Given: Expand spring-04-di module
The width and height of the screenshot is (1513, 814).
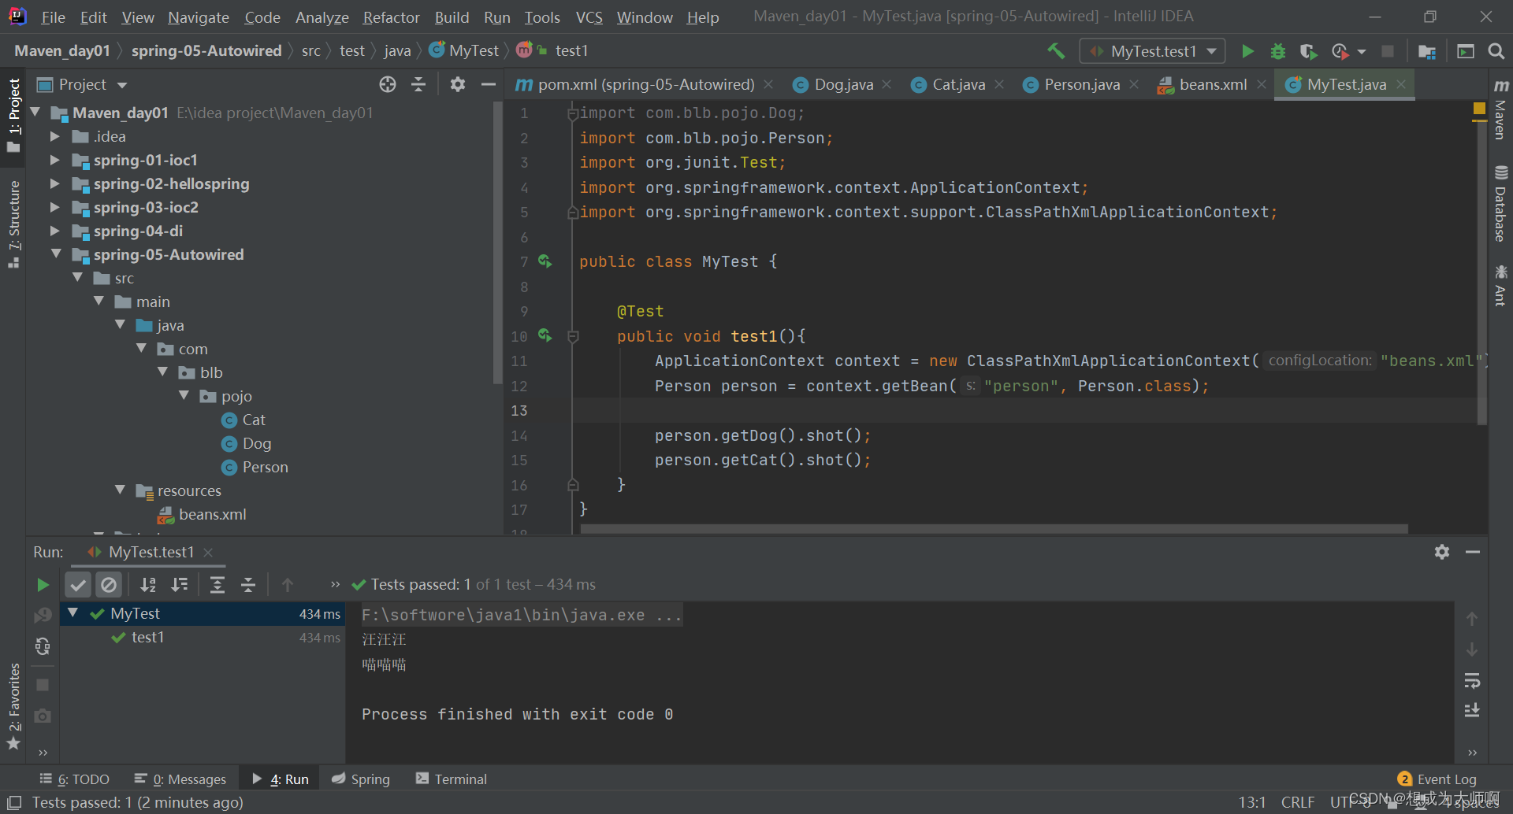Looking at the screenshot, I should [54, 231].
